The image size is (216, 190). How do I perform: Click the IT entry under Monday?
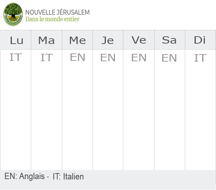[x=16, y=57]
